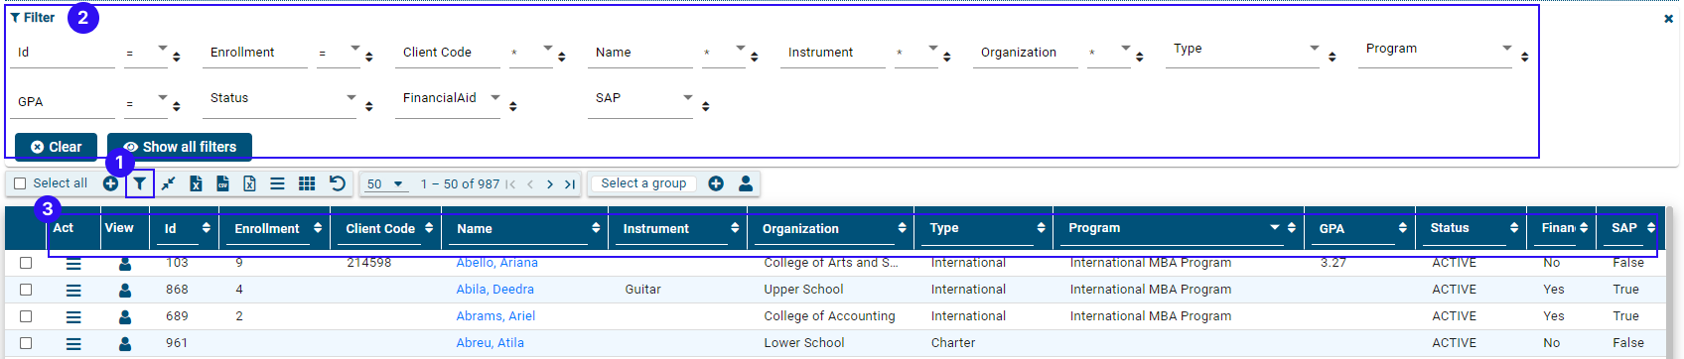
Task: Change page size from 50 dropdown
Action: [385, 183]
